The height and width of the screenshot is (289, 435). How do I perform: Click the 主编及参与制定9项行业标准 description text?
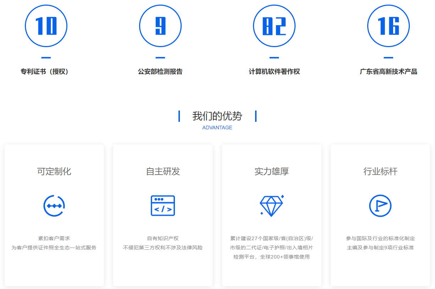[x=380, y=248]
